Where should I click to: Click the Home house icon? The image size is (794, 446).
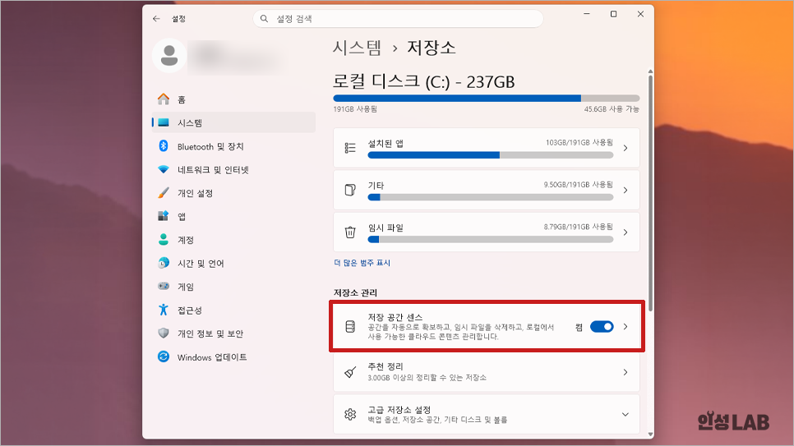coord(163,99)
